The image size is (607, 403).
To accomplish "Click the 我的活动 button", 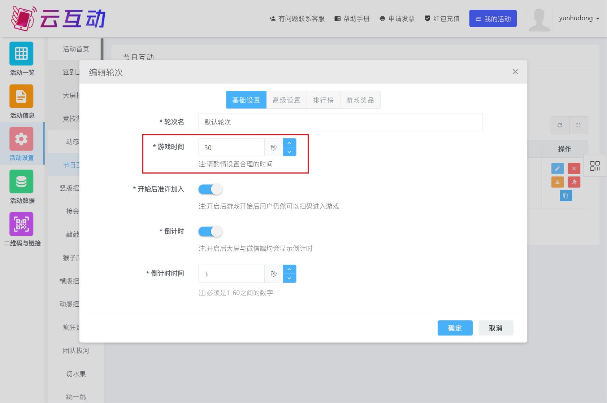I will (x=493, y=18).
